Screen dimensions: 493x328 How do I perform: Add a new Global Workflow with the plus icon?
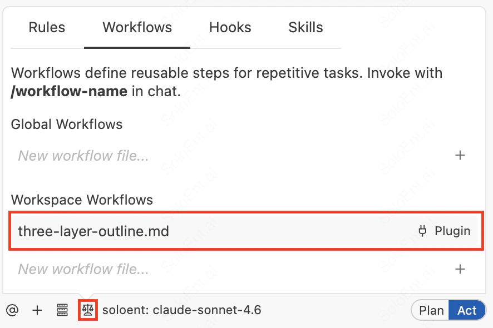460,156
